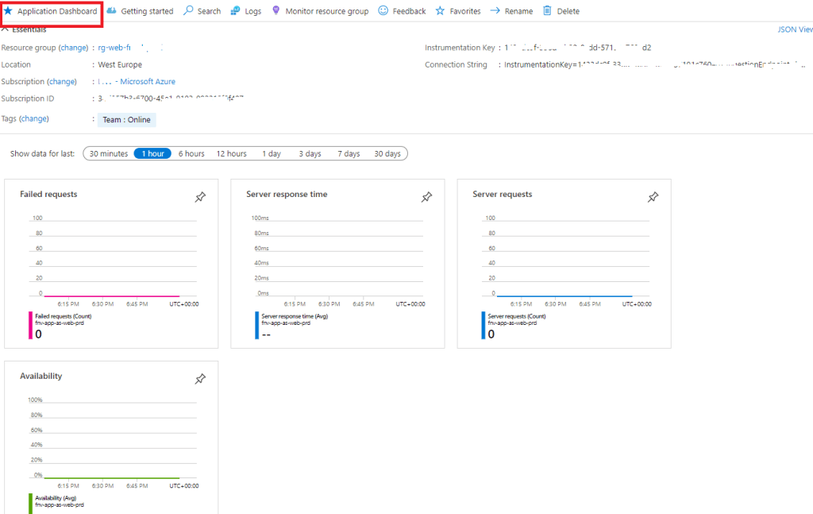
Task: Change the resource group
Action: point(74,48)
